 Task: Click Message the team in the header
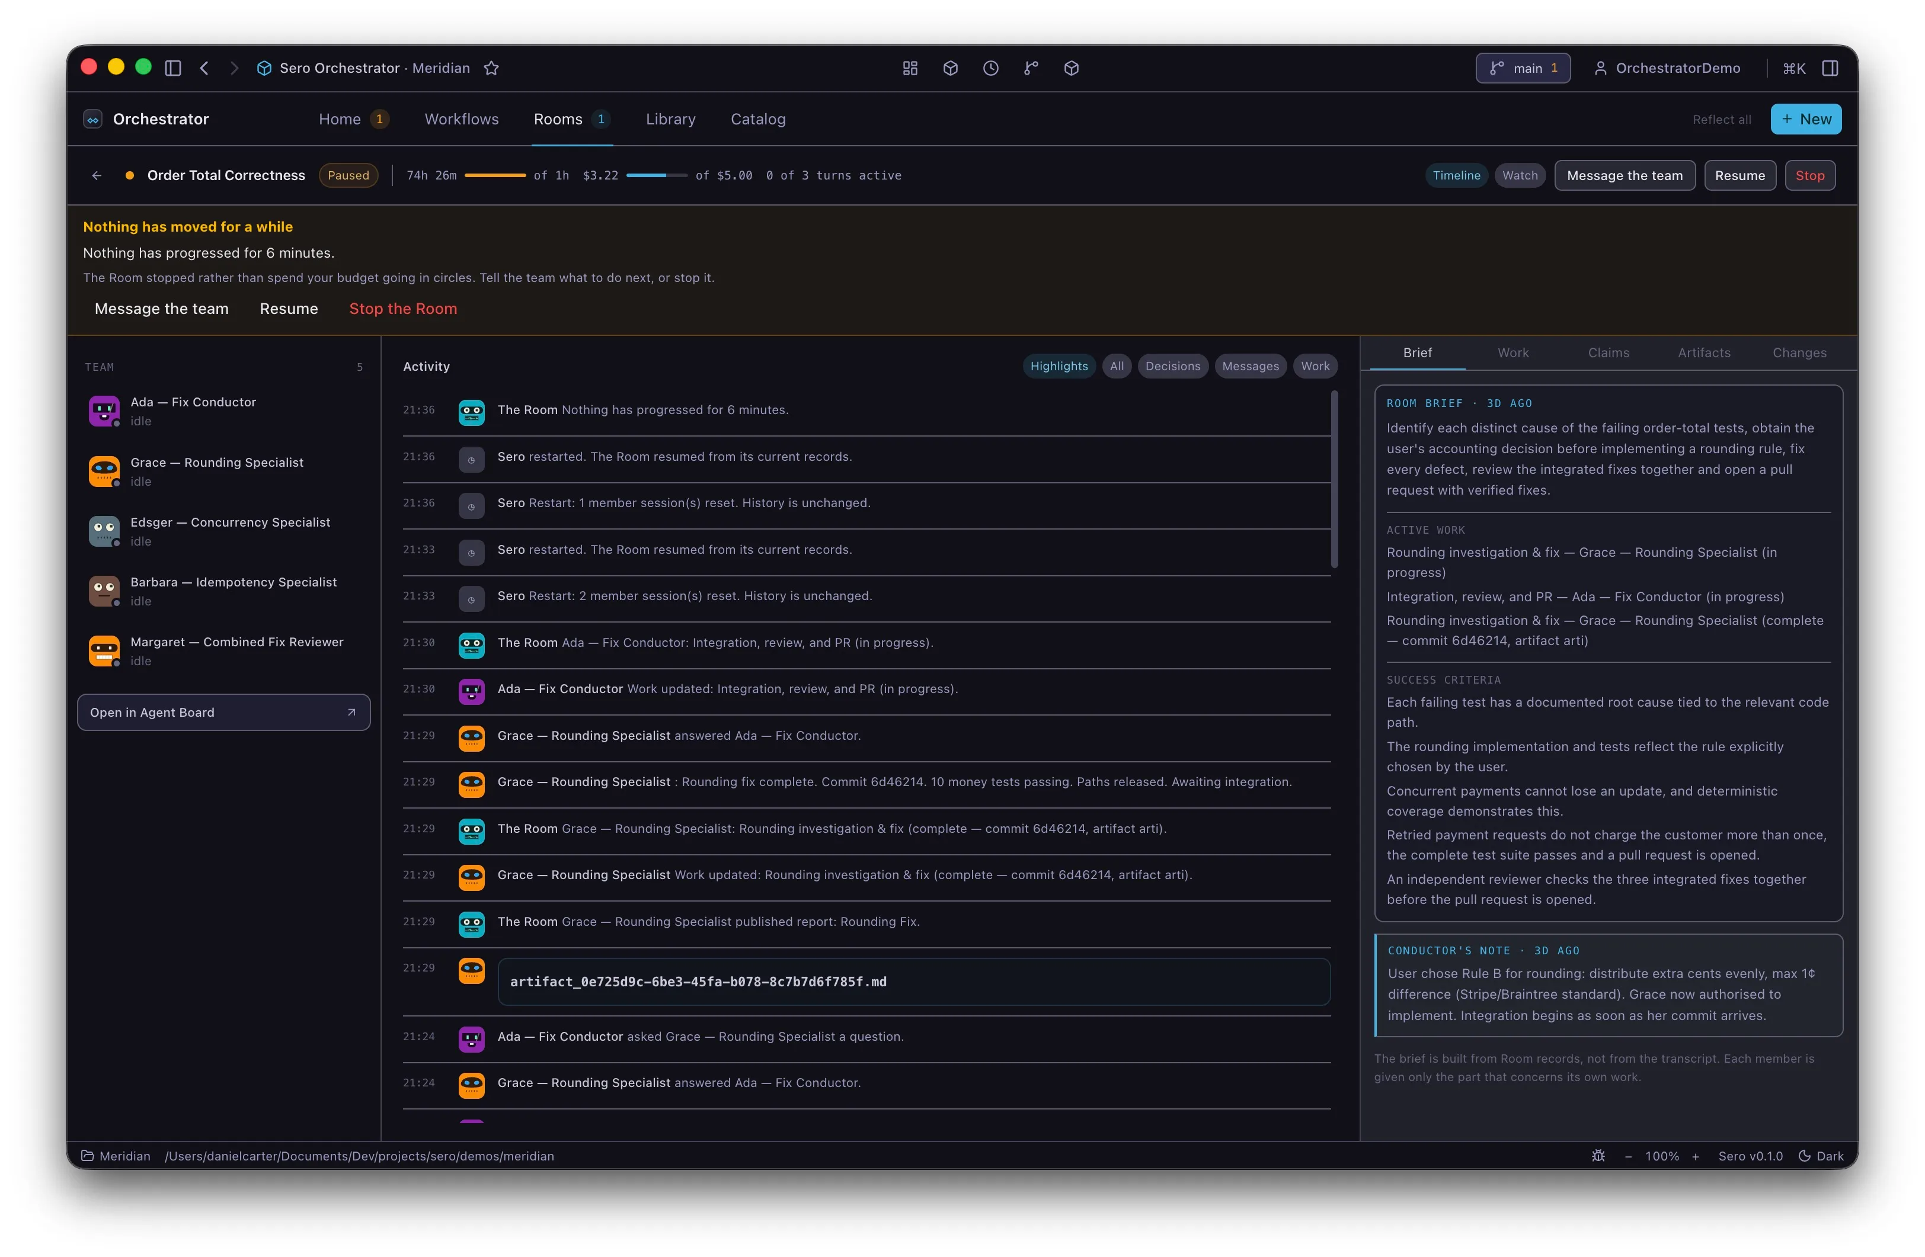coord(1624,175)
